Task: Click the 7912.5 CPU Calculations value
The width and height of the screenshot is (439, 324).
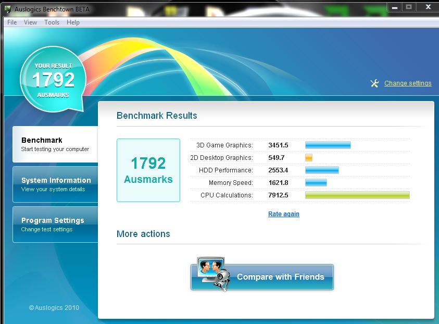Action: click(278, 195)
